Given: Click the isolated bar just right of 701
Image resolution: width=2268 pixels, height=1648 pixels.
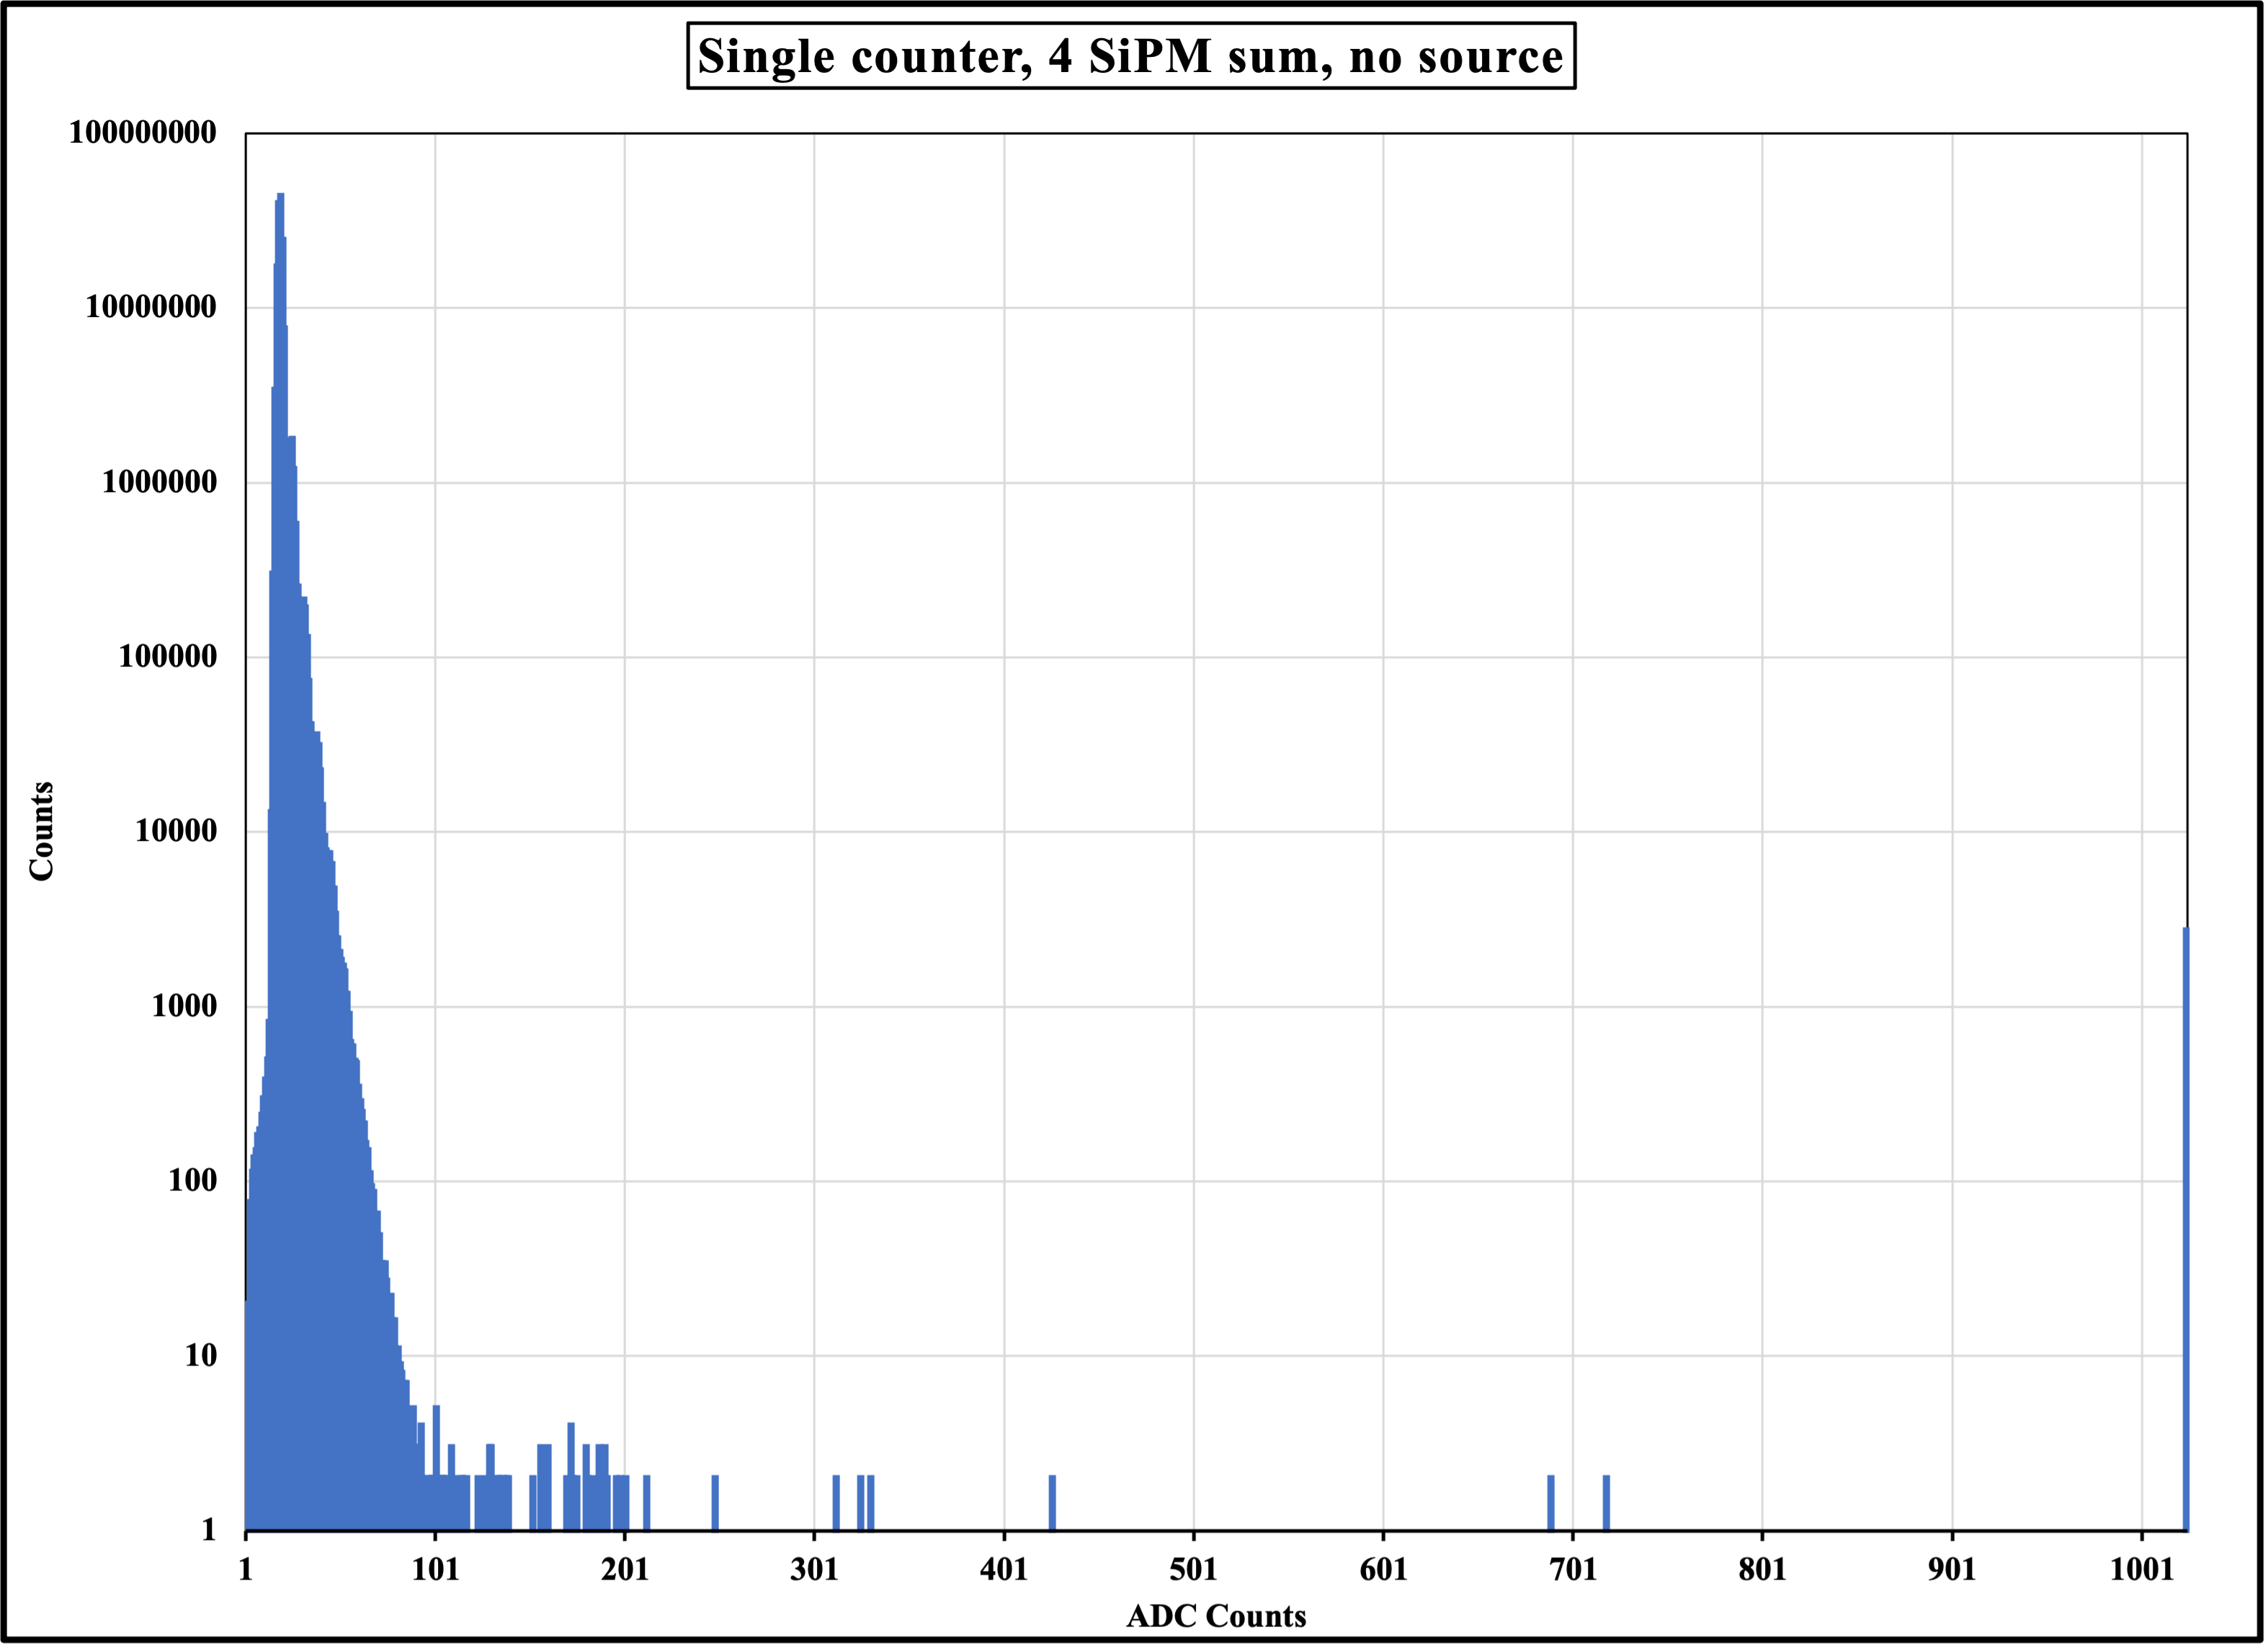Looking at the screenshot, I should pos(1606,1502).
